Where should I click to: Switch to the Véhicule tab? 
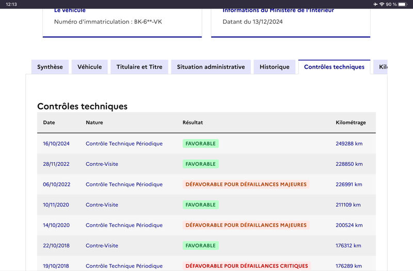click(89, 67)
